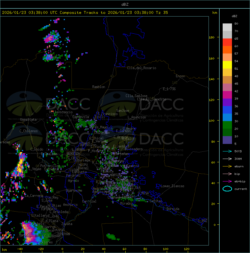Click the 'Perdriel' map label
Screen dimensions: 250x253
point(73,175)
